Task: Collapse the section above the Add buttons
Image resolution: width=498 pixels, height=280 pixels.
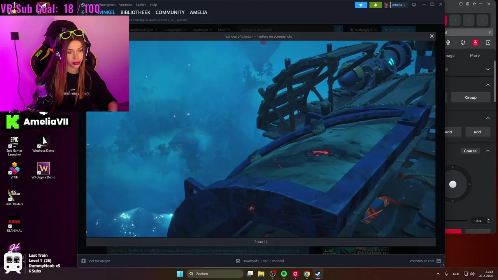Action: point(488,118)
